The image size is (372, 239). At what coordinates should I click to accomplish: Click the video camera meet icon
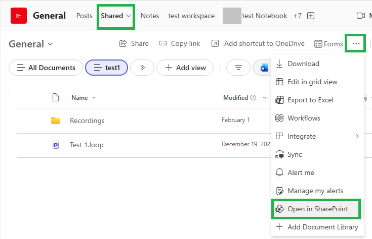coord(361,16)
